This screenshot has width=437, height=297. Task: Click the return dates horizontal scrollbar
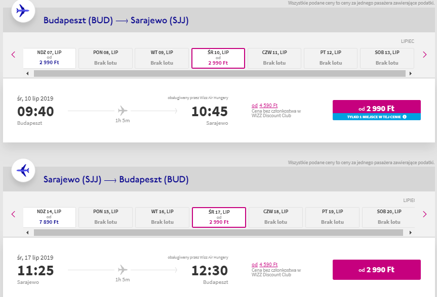219,232
